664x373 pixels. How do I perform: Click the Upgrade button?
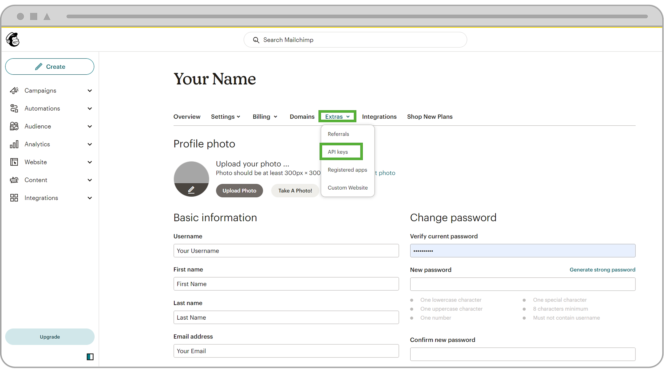(x=50, y=337)
